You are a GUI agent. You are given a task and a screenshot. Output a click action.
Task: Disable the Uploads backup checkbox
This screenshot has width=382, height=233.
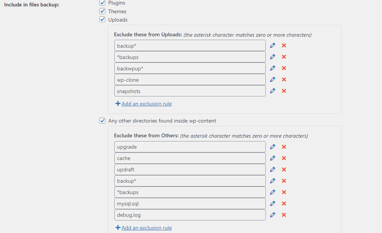click(x=102, y=20)
